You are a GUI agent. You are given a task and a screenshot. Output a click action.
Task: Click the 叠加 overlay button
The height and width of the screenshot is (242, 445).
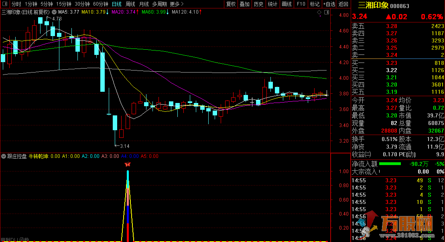pyautogui.click(x=244, y=4)
